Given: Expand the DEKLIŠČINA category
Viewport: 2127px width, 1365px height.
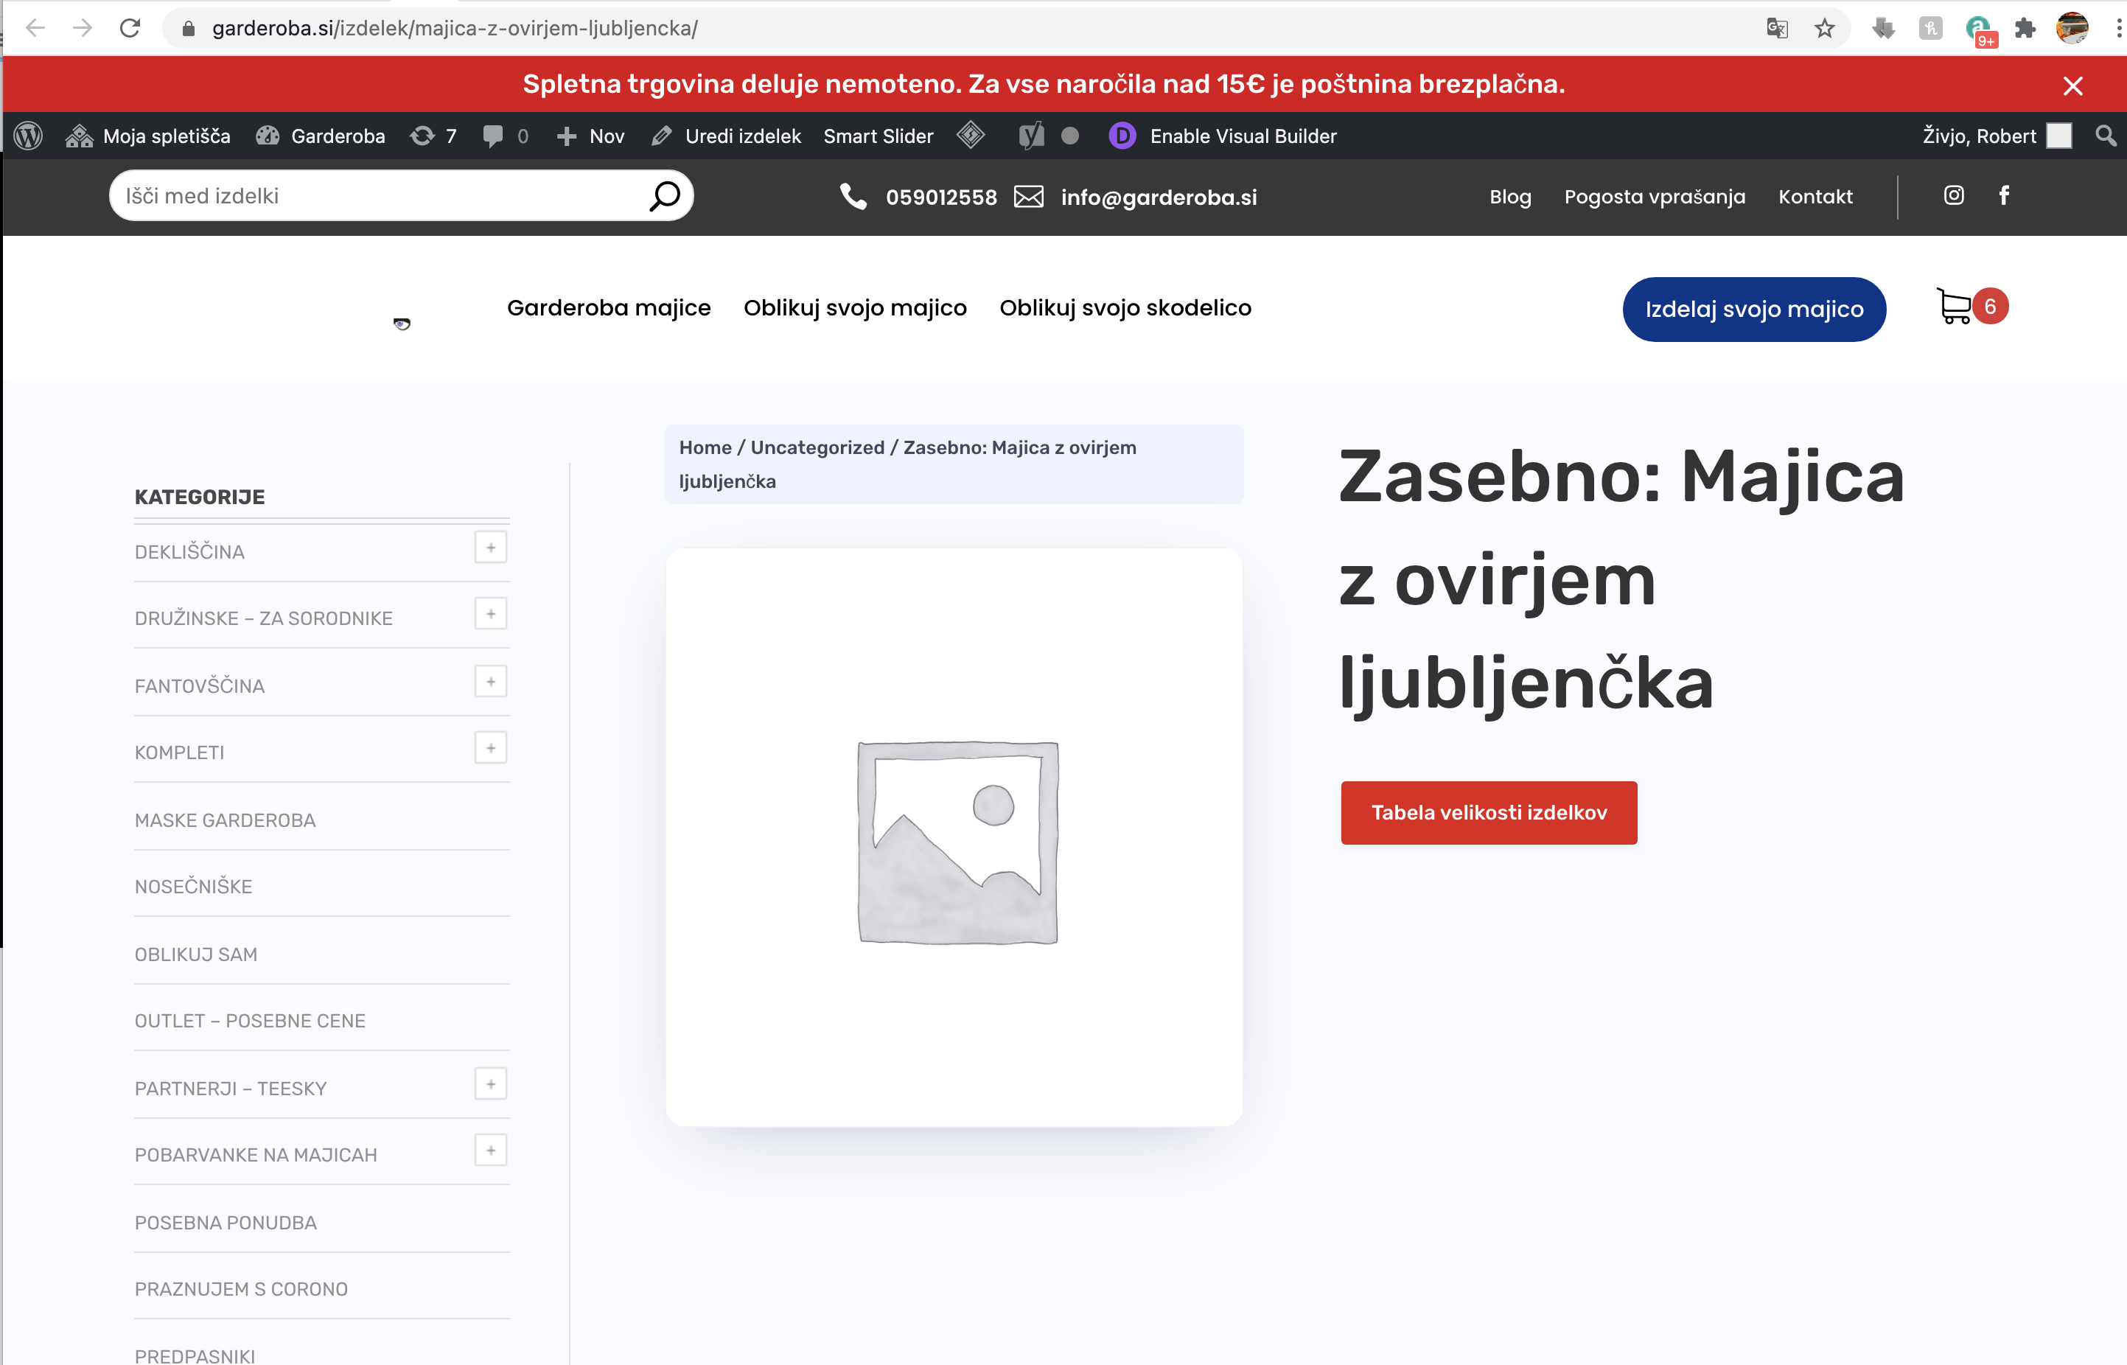Looking at the screenshot, I should coord(490,548).
